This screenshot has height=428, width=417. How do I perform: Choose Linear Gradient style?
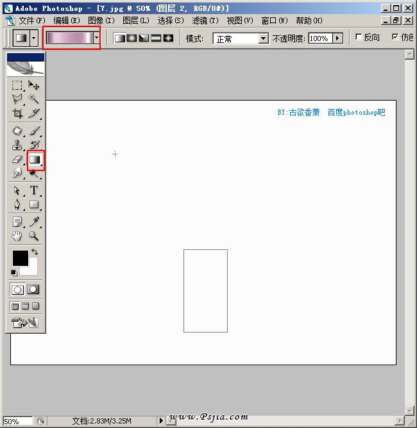pos(120,38)
